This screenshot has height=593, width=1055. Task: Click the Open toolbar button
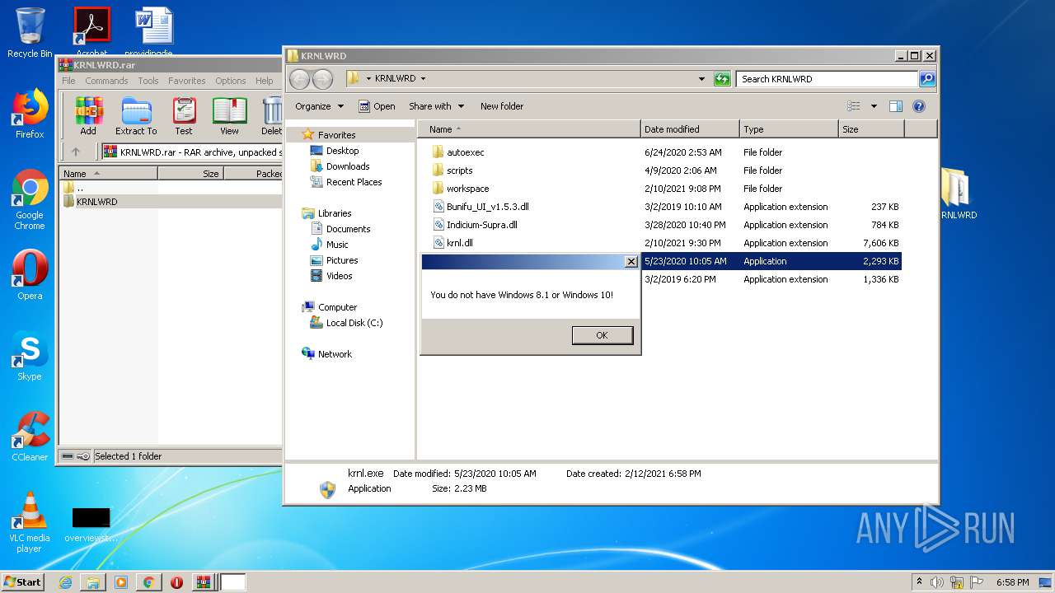tap(377, 106)
